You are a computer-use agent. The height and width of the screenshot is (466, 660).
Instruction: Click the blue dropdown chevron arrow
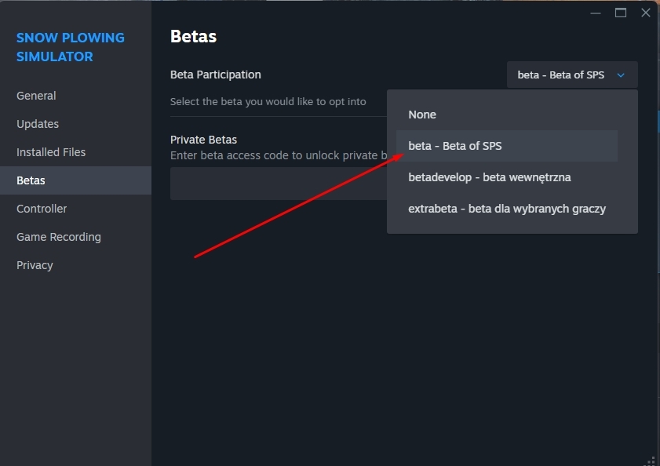[621, 75]
